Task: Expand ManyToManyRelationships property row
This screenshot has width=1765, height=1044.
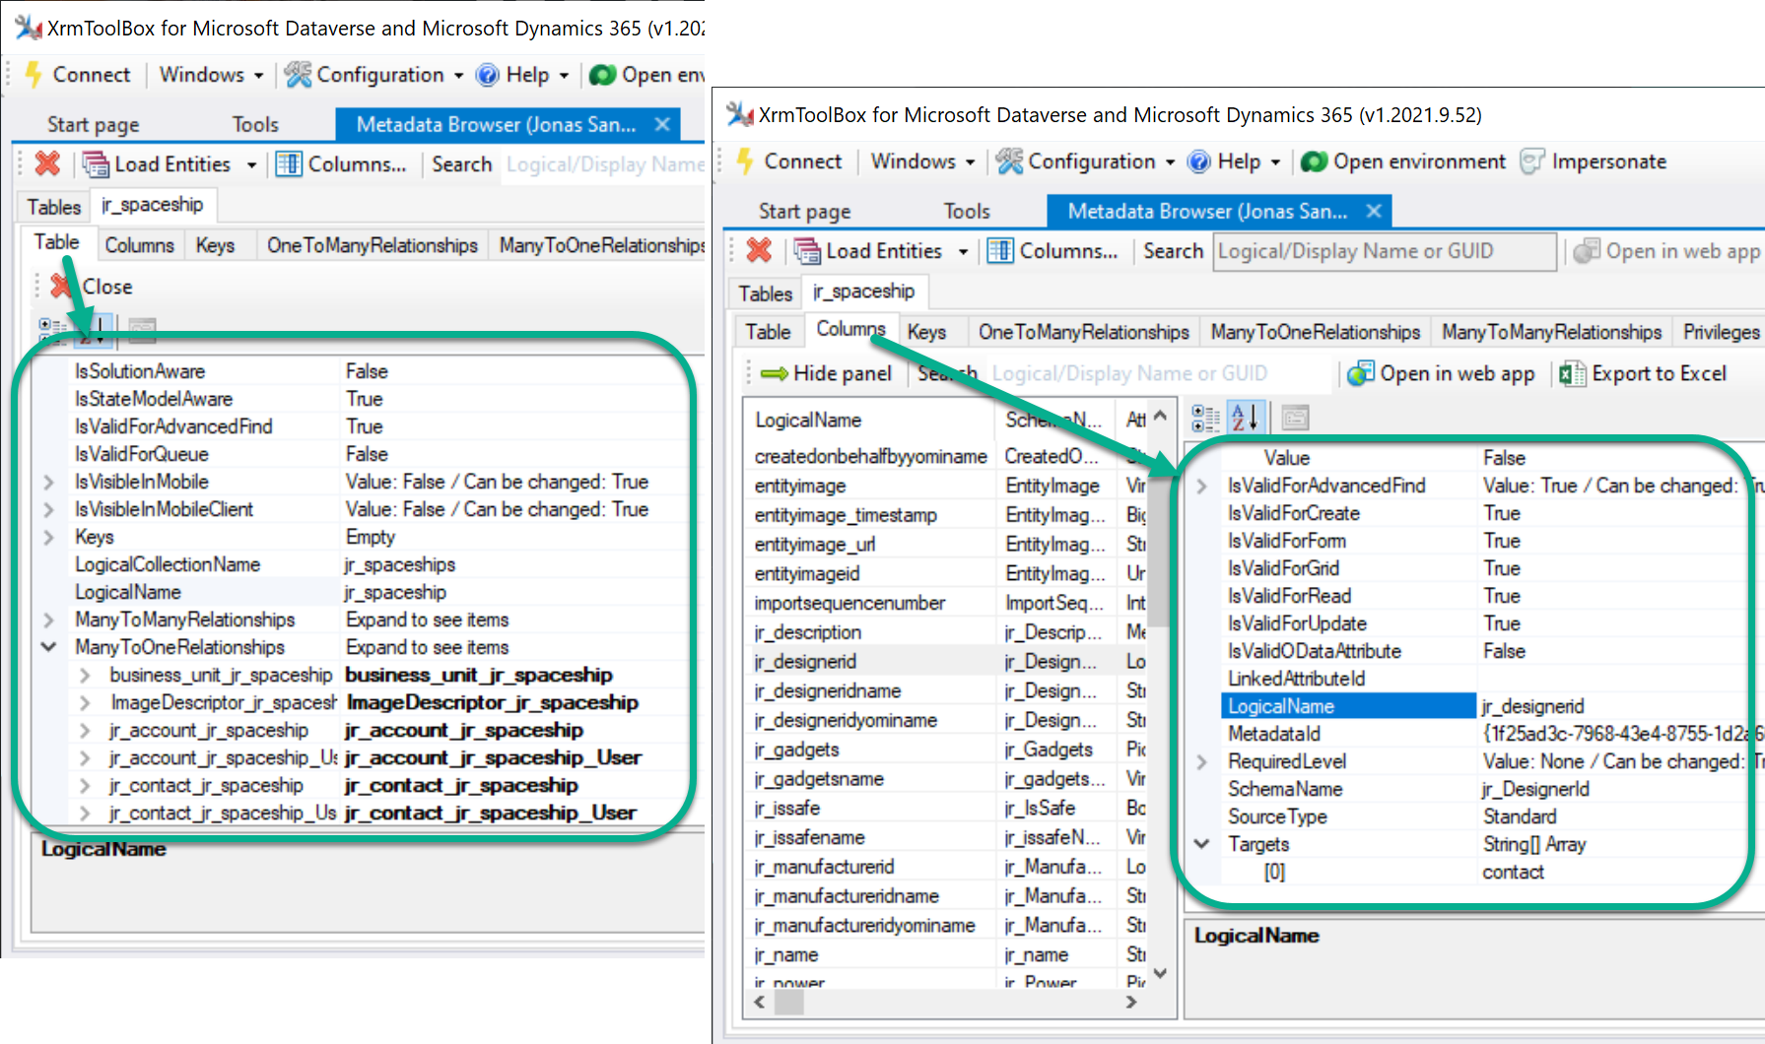Action: click(48, 620)
